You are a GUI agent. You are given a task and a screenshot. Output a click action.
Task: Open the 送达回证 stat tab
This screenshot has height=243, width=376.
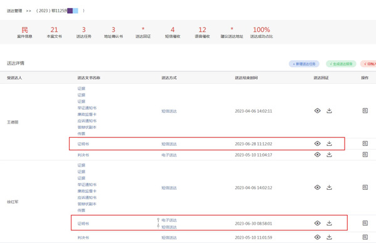coord(143,33)
